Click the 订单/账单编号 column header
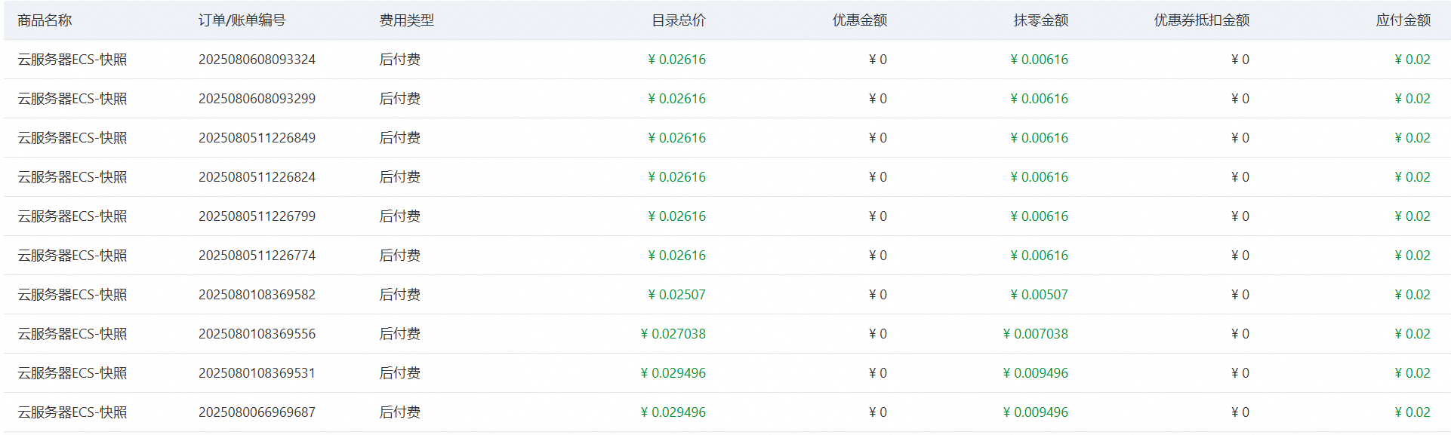Image resolution: width=1451 pixels, height=435 pixels. pos(242,20)
